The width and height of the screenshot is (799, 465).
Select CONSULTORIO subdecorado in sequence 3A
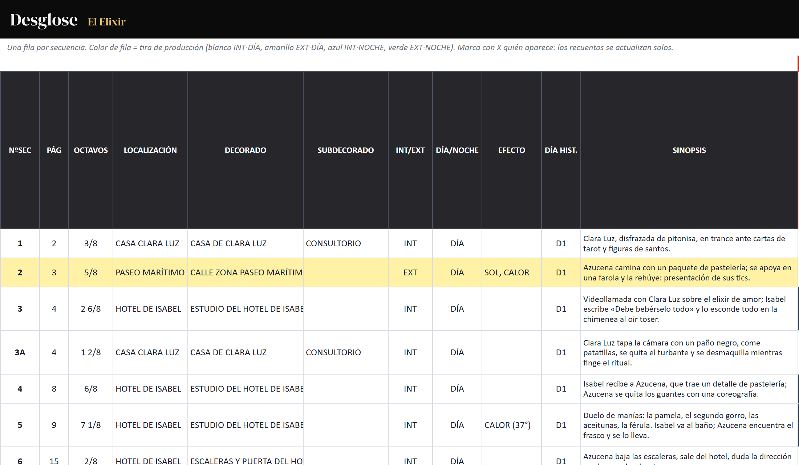[346, 352]
